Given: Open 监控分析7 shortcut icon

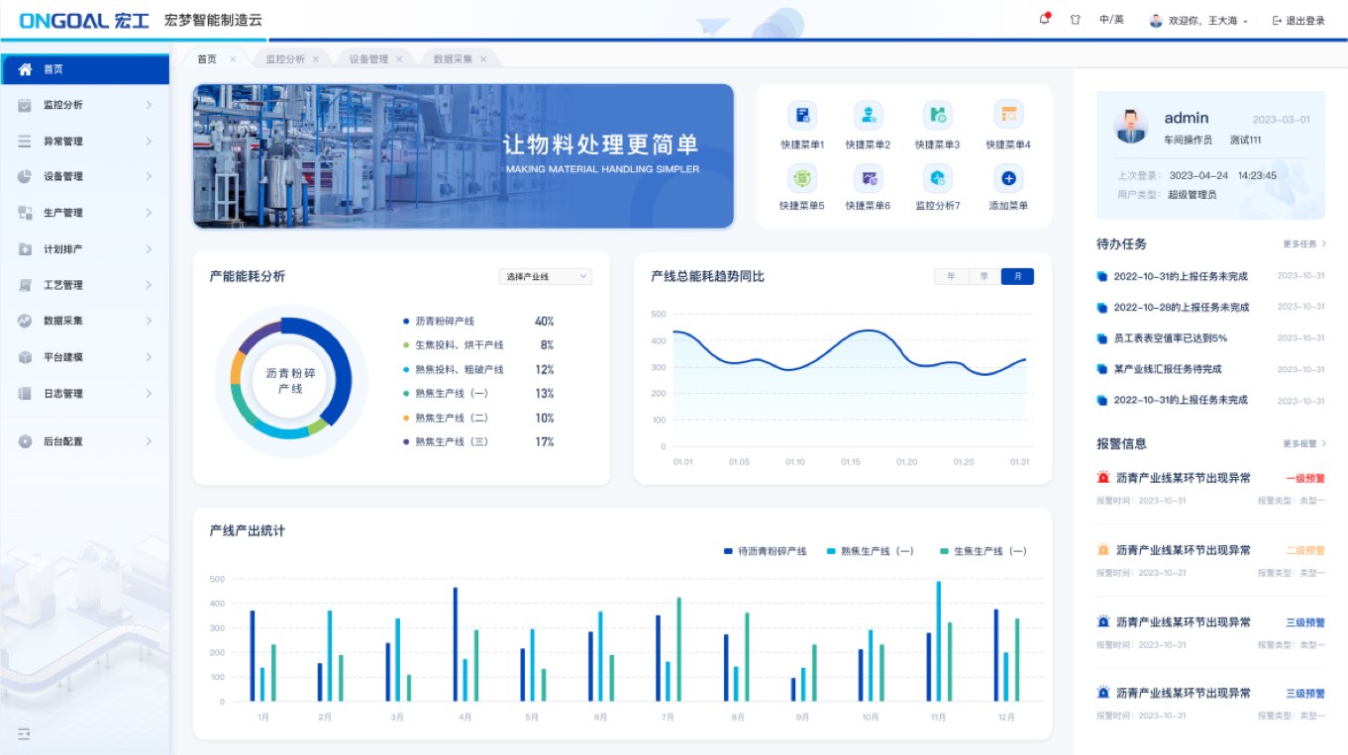Looking at the screenshot, I should 937,178.
